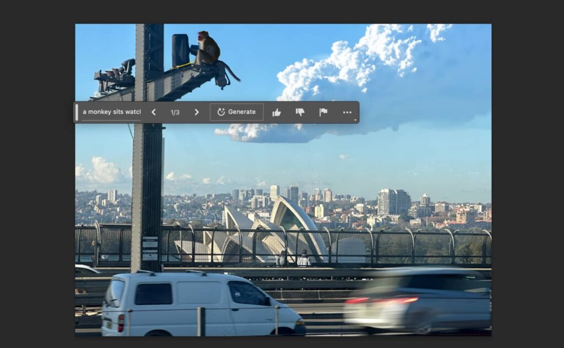Click the thumbs up icon to rate result
This screenshot has height=348, width=564.
[276, 112]
